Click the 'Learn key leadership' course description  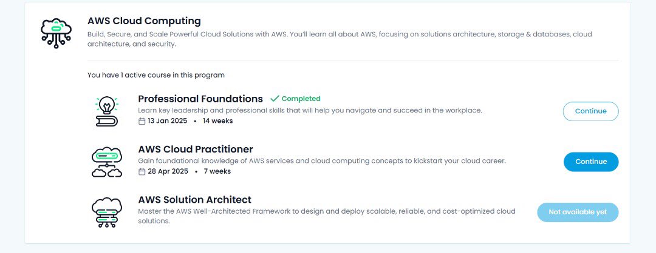click(x=310, y=110)
